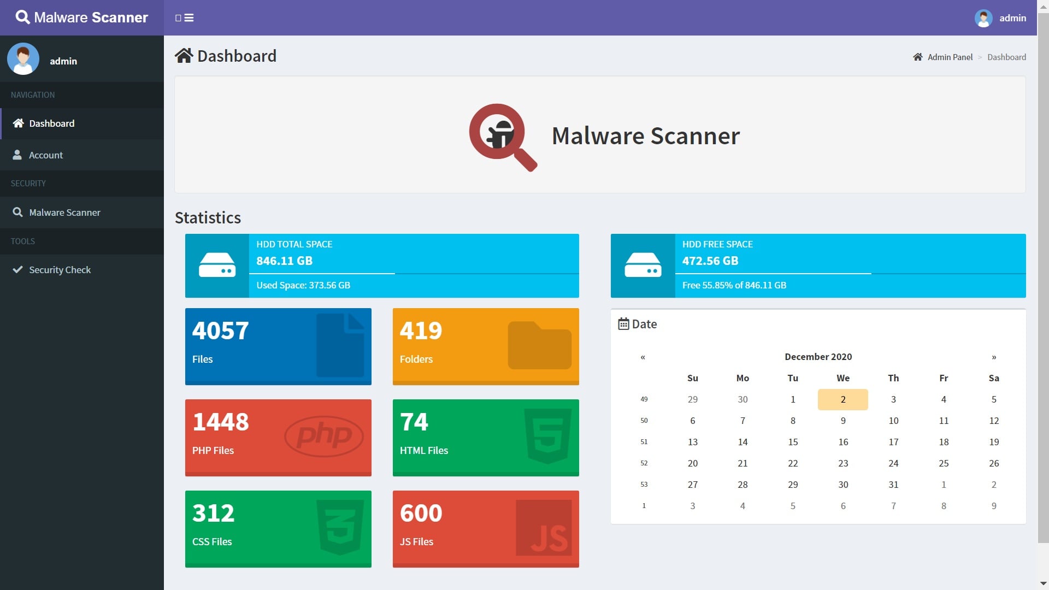Image resolution: width=1049 pixels, height=590 pixels.
Task: Click the Admin Panel breadcrumb link
Action: pos(950,57)
